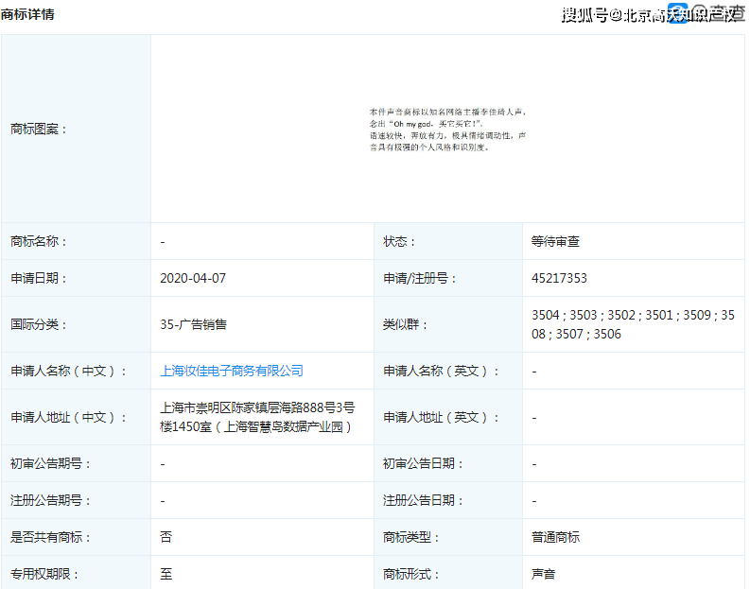The width and height of the screenshot is (750, 589).
Task: Click the 申请人名称（中文） label
Action: (68, 371)
